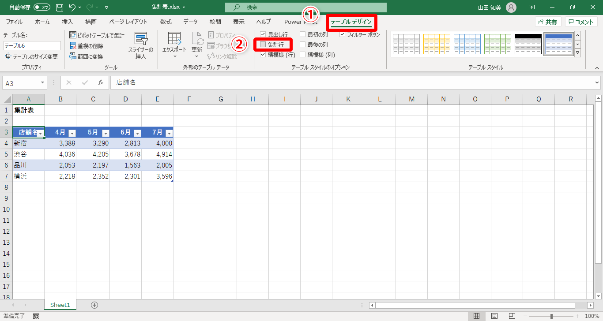Click the Refresh (更新) icon
Viewport: 603px width, 321px height.
click(197, 45)
